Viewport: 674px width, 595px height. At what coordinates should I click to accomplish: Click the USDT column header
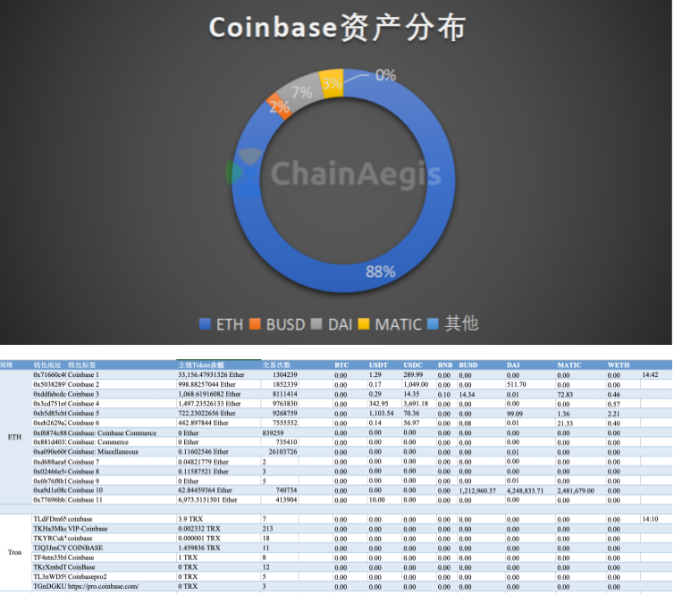pyautogui.click(x=378, y=365)
